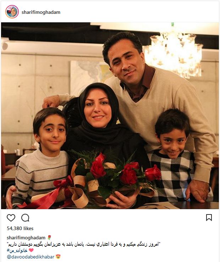The width and height of the screenshot is (220, 262).
Task: Click the rose emoji after caption username
Action: [49, 238]
